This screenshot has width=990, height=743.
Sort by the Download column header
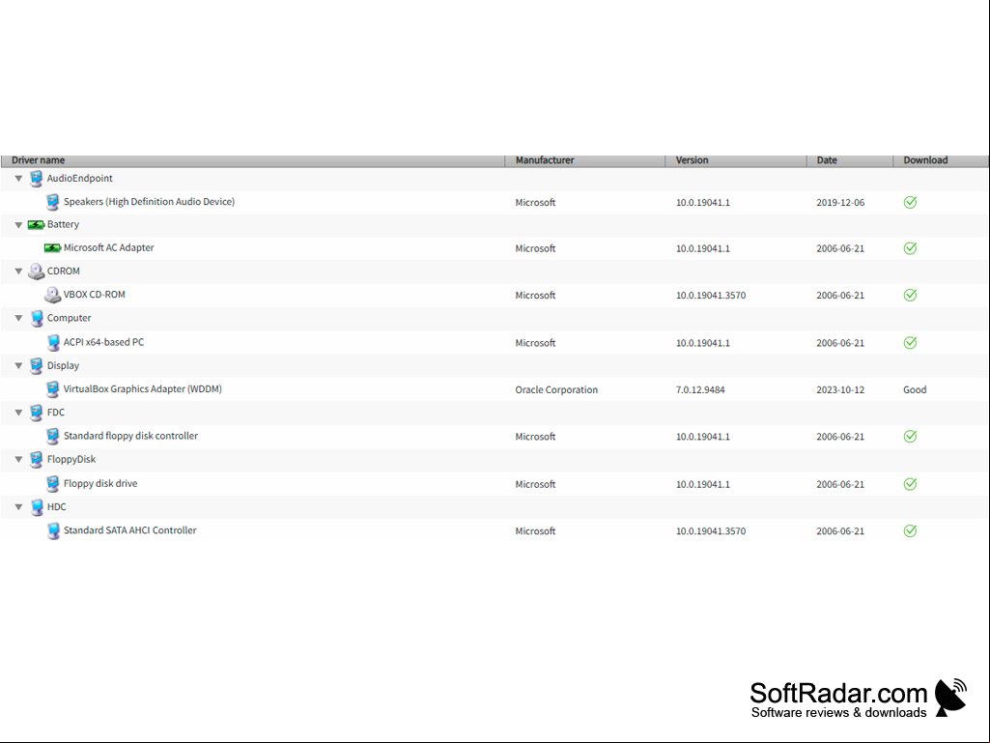[x=941, y=160]
